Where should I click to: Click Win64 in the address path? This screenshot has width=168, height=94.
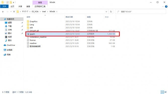(x=52, y=11)
